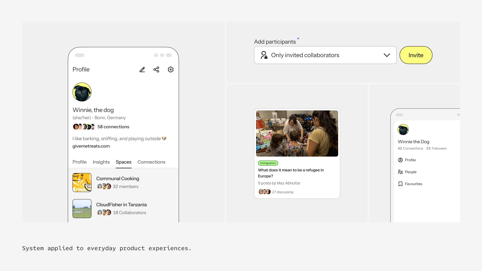Screen dimensions: 482x271
Task: Click the share icon in Profile header
Action: click(156, 70)
